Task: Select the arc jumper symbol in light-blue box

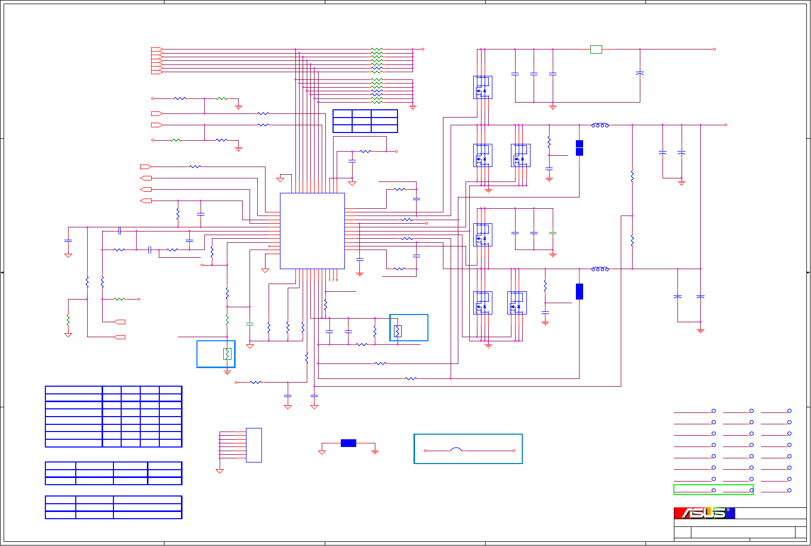Action: point(456,450)
